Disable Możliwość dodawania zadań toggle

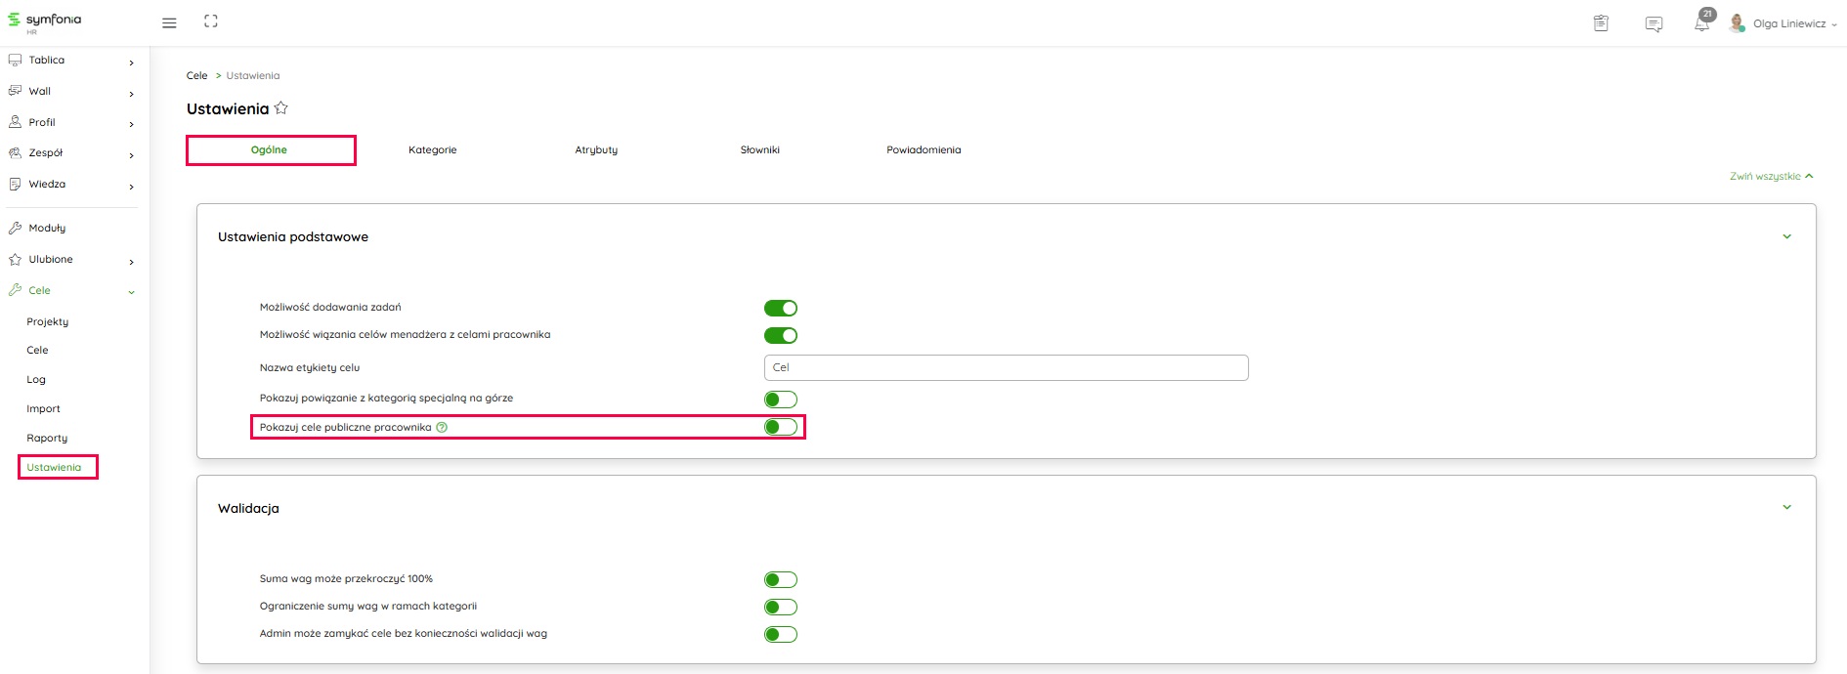pos(780,309)
